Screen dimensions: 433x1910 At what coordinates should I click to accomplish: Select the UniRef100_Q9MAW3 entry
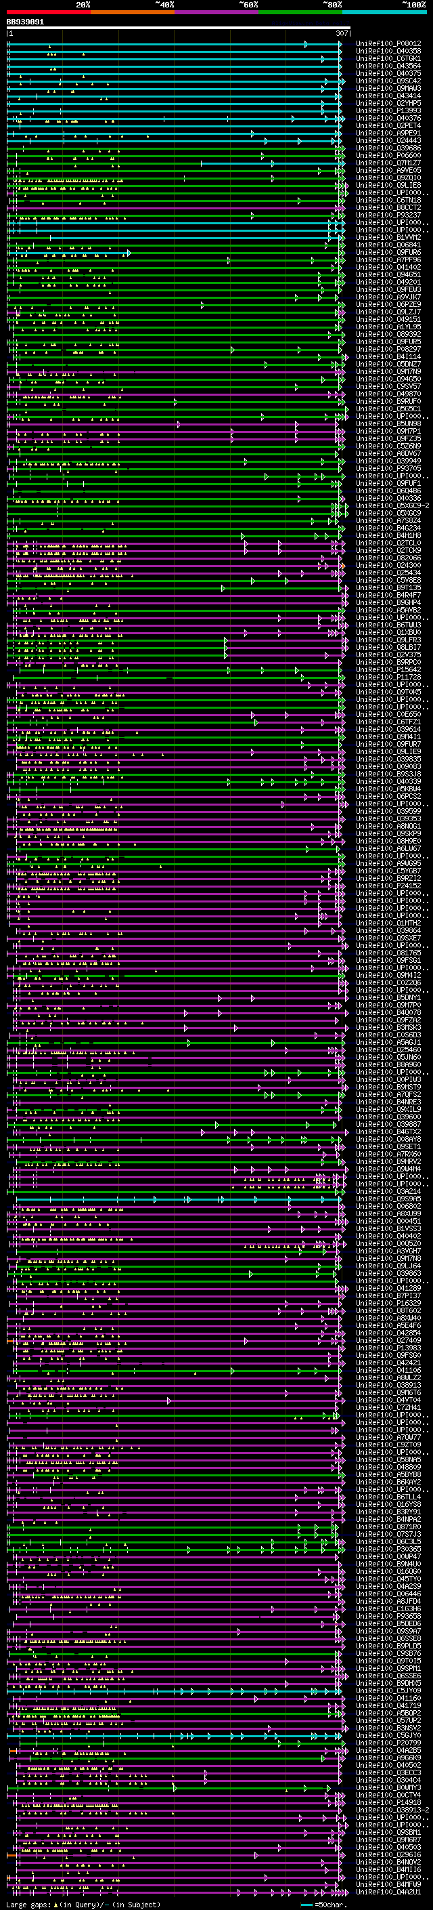(388, 88)
